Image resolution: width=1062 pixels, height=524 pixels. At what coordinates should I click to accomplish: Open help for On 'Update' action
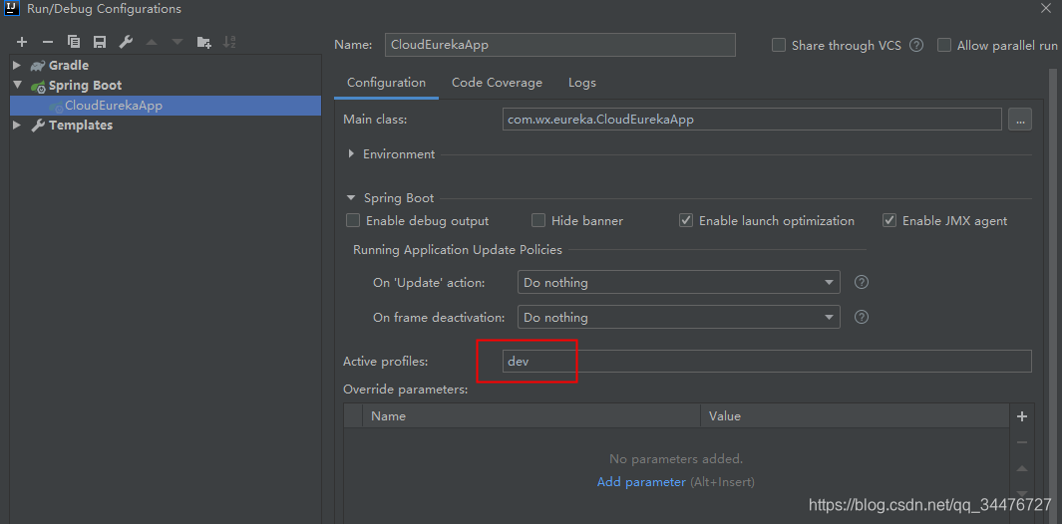tap(862, 282)
